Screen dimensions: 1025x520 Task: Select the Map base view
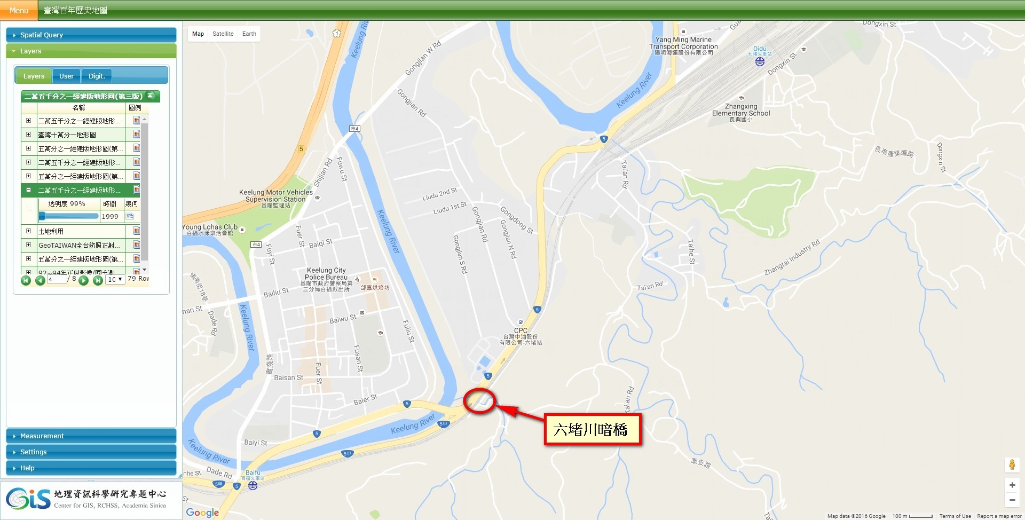(198, 34)
